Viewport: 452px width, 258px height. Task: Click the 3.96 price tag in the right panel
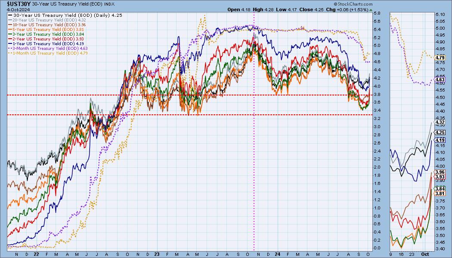coord(440,172)
